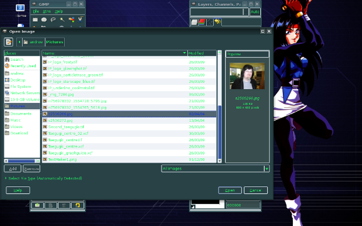This screenshot has width=362, height=226.
Task: Select the Free Select lasso tool
Action: click(53, 19)
